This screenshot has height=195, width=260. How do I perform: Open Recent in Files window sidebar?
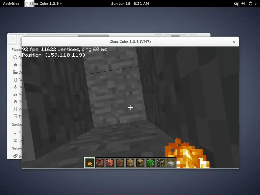click(x=15, y=57)
